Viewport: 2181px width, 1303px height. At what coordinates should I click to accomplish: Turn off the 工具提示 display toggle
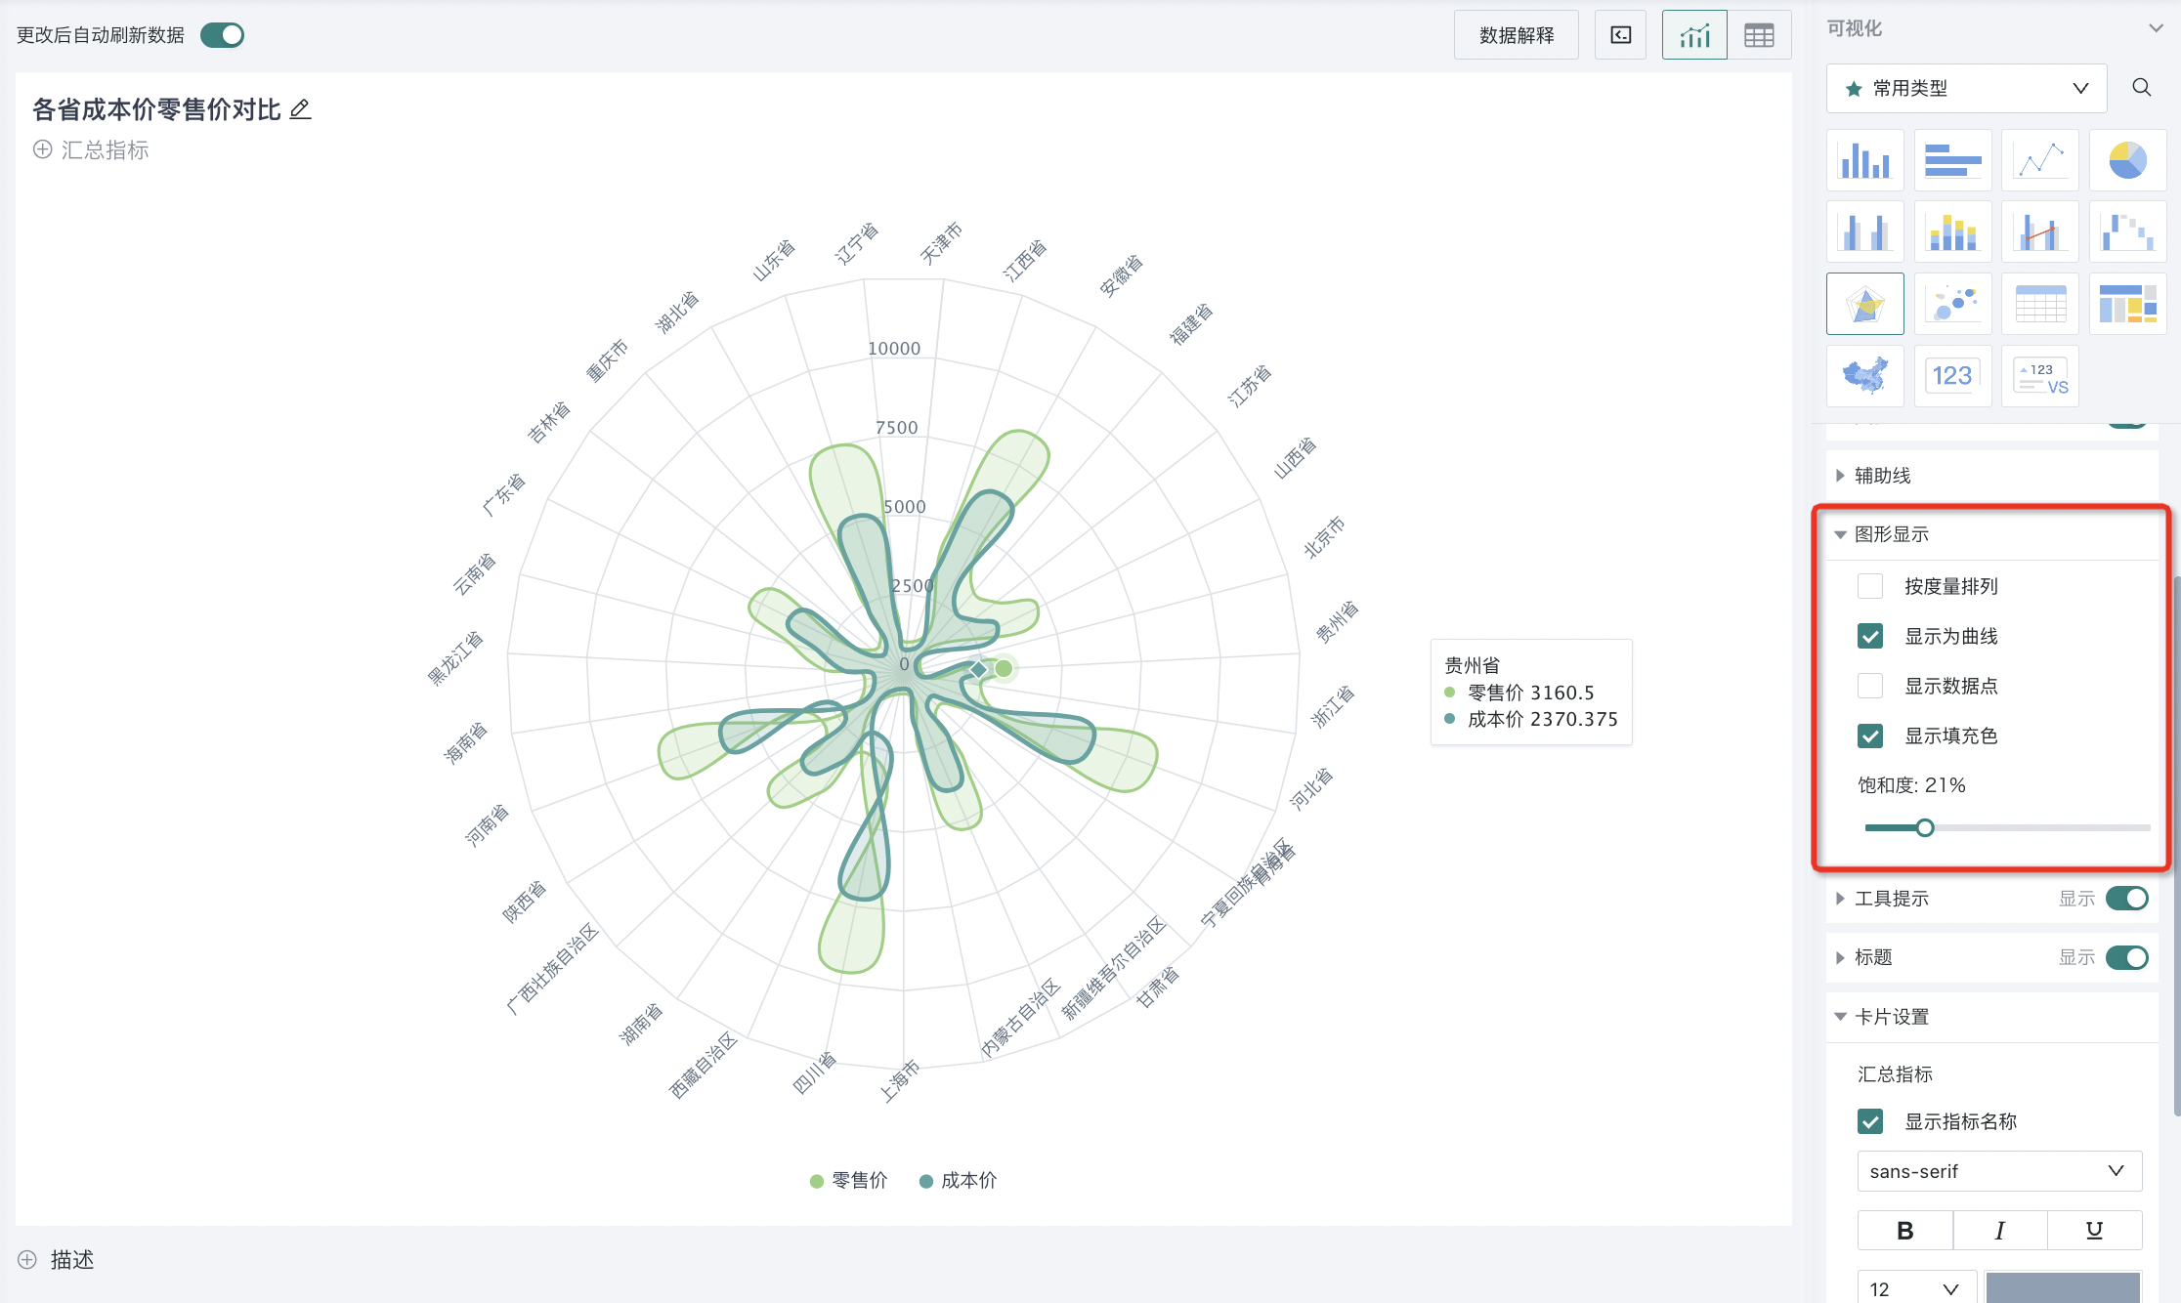pos(2126,899)
